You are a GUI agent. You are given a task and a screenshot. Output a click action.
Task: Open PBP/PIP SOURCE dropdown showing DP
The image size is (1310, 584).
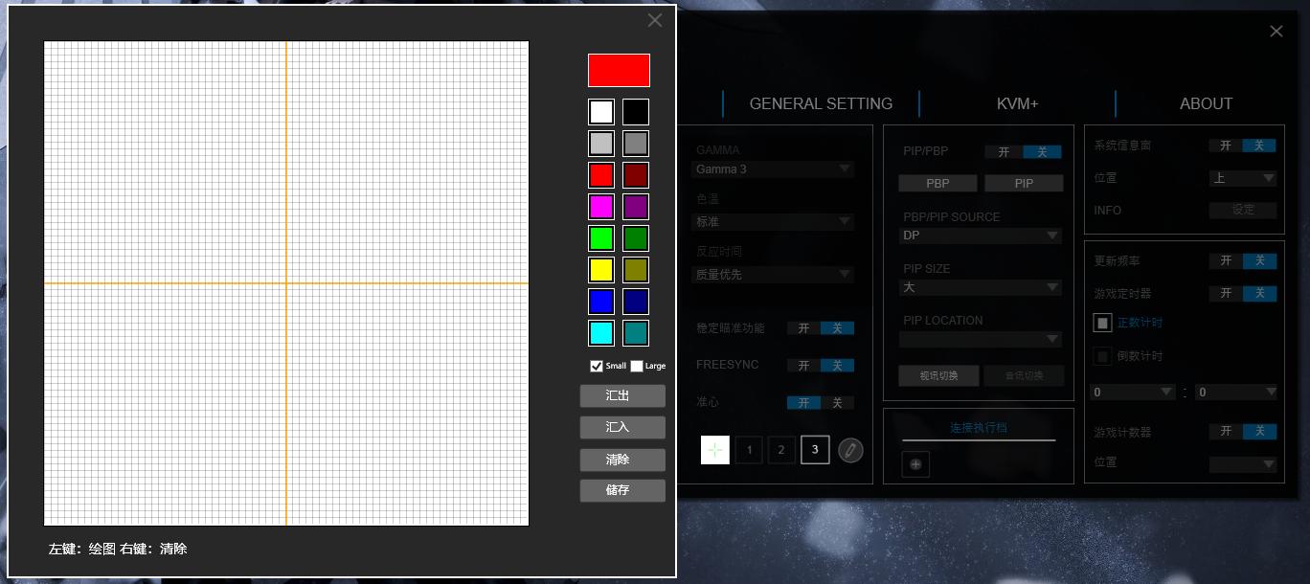[981, 235]
